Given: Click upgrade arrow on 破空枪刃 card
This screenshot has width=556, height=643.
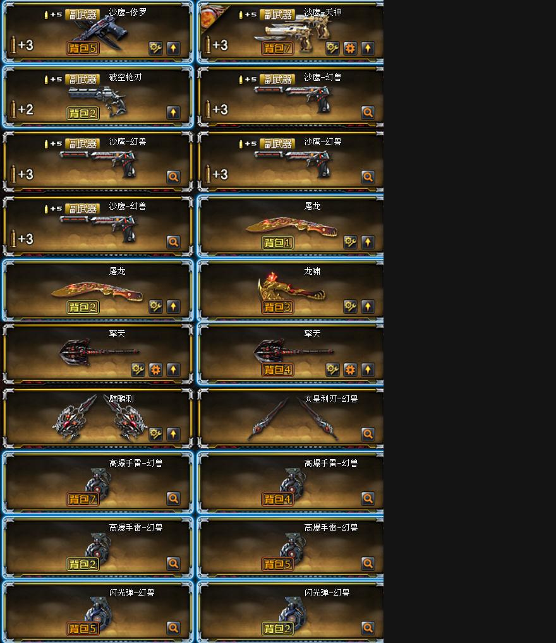Looking at the screenshot, I should pos(174,113).
